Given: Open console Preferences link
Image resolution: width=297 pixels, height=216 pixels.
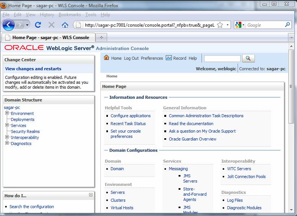Looking at the screenshot, I should coord(152,58).
